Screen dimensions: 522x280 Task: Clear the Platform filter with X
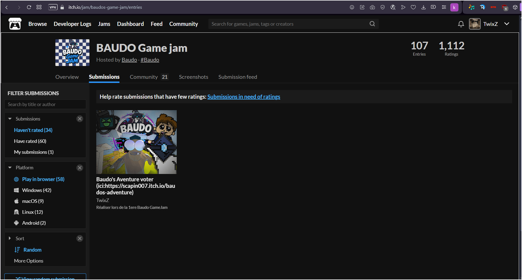80,168
